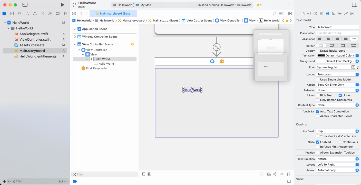Viewport: 361px width, 185px height.
Task: Click the My Mac run destination
Action: pyautogui.click(x=143, y=5)
